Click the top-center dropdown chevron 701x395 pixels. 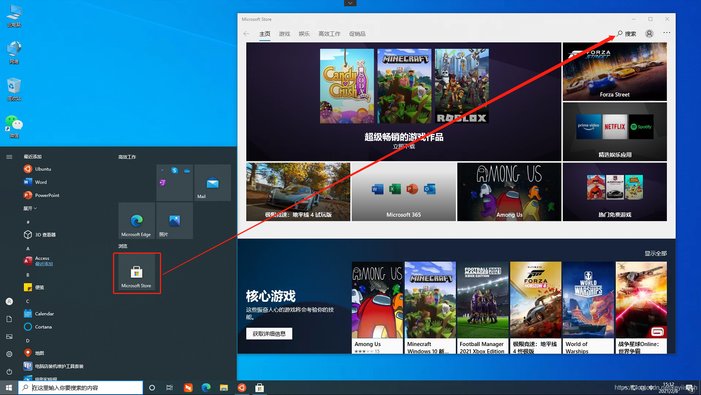point(350,3)
